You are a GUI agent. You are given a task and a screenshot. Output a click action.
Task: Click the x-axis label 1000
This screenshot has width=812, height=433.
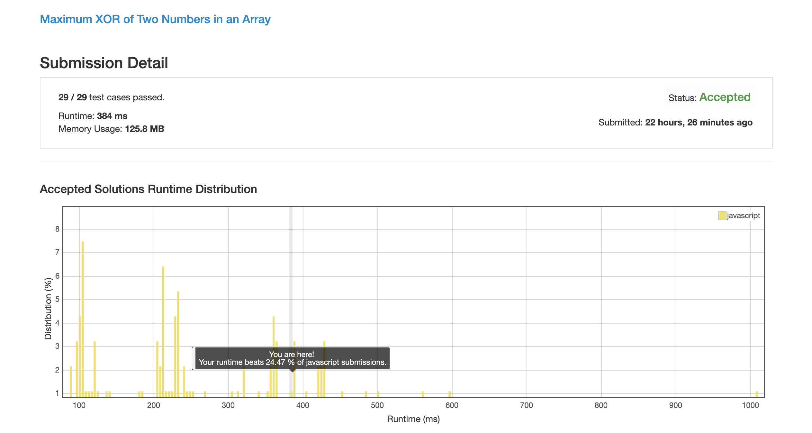point(750,405)
